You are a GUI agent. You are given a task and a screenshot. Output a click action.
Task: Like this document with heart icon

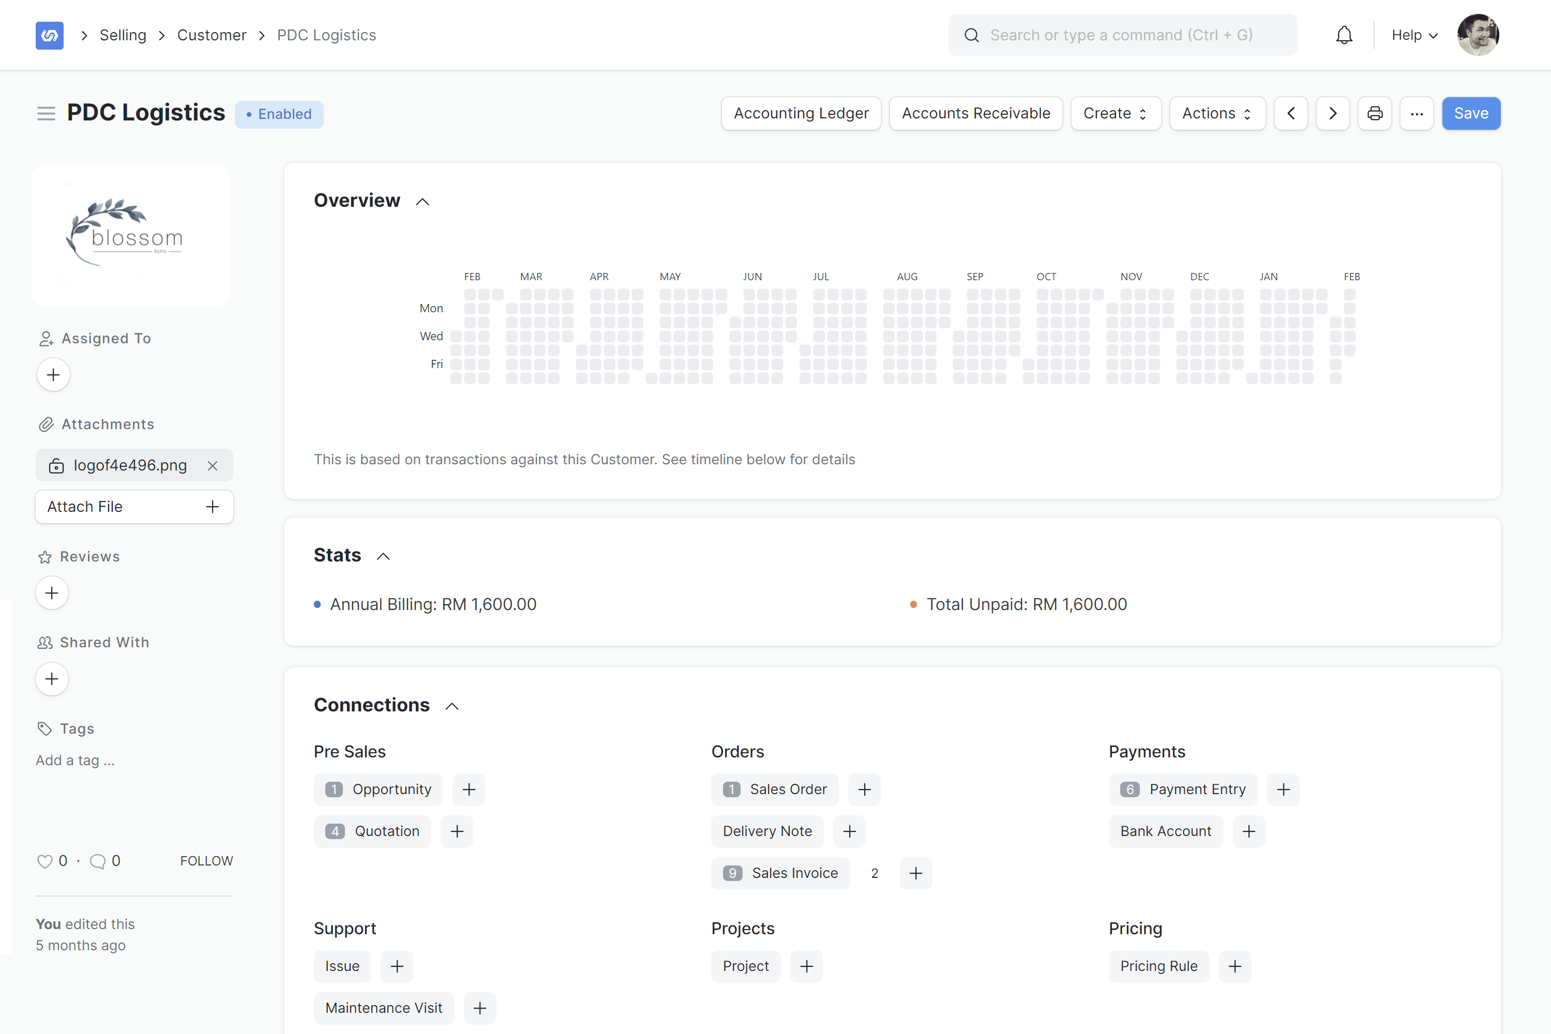click(x=45, y=861)
